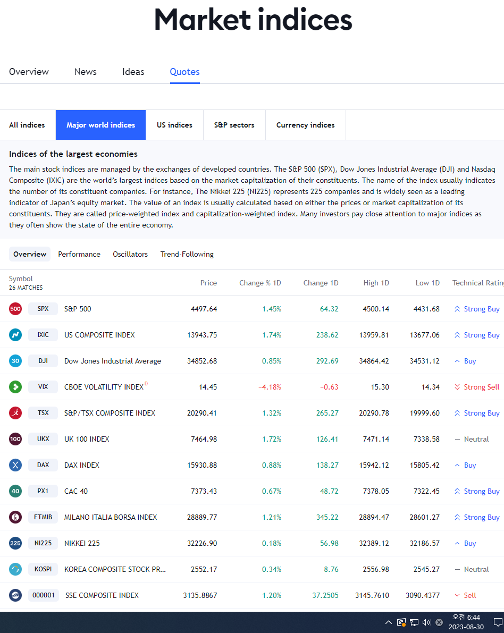Click the PX1 CAC 40 logo icon

click(x=15, y=491)
